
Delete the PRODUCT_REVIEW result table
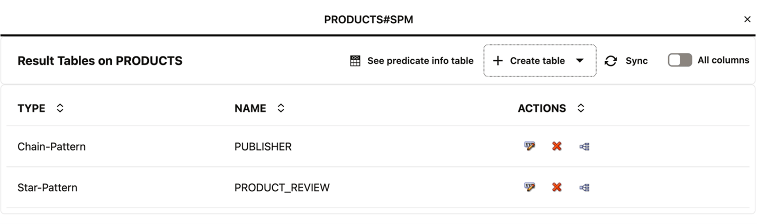coord(556,187)
